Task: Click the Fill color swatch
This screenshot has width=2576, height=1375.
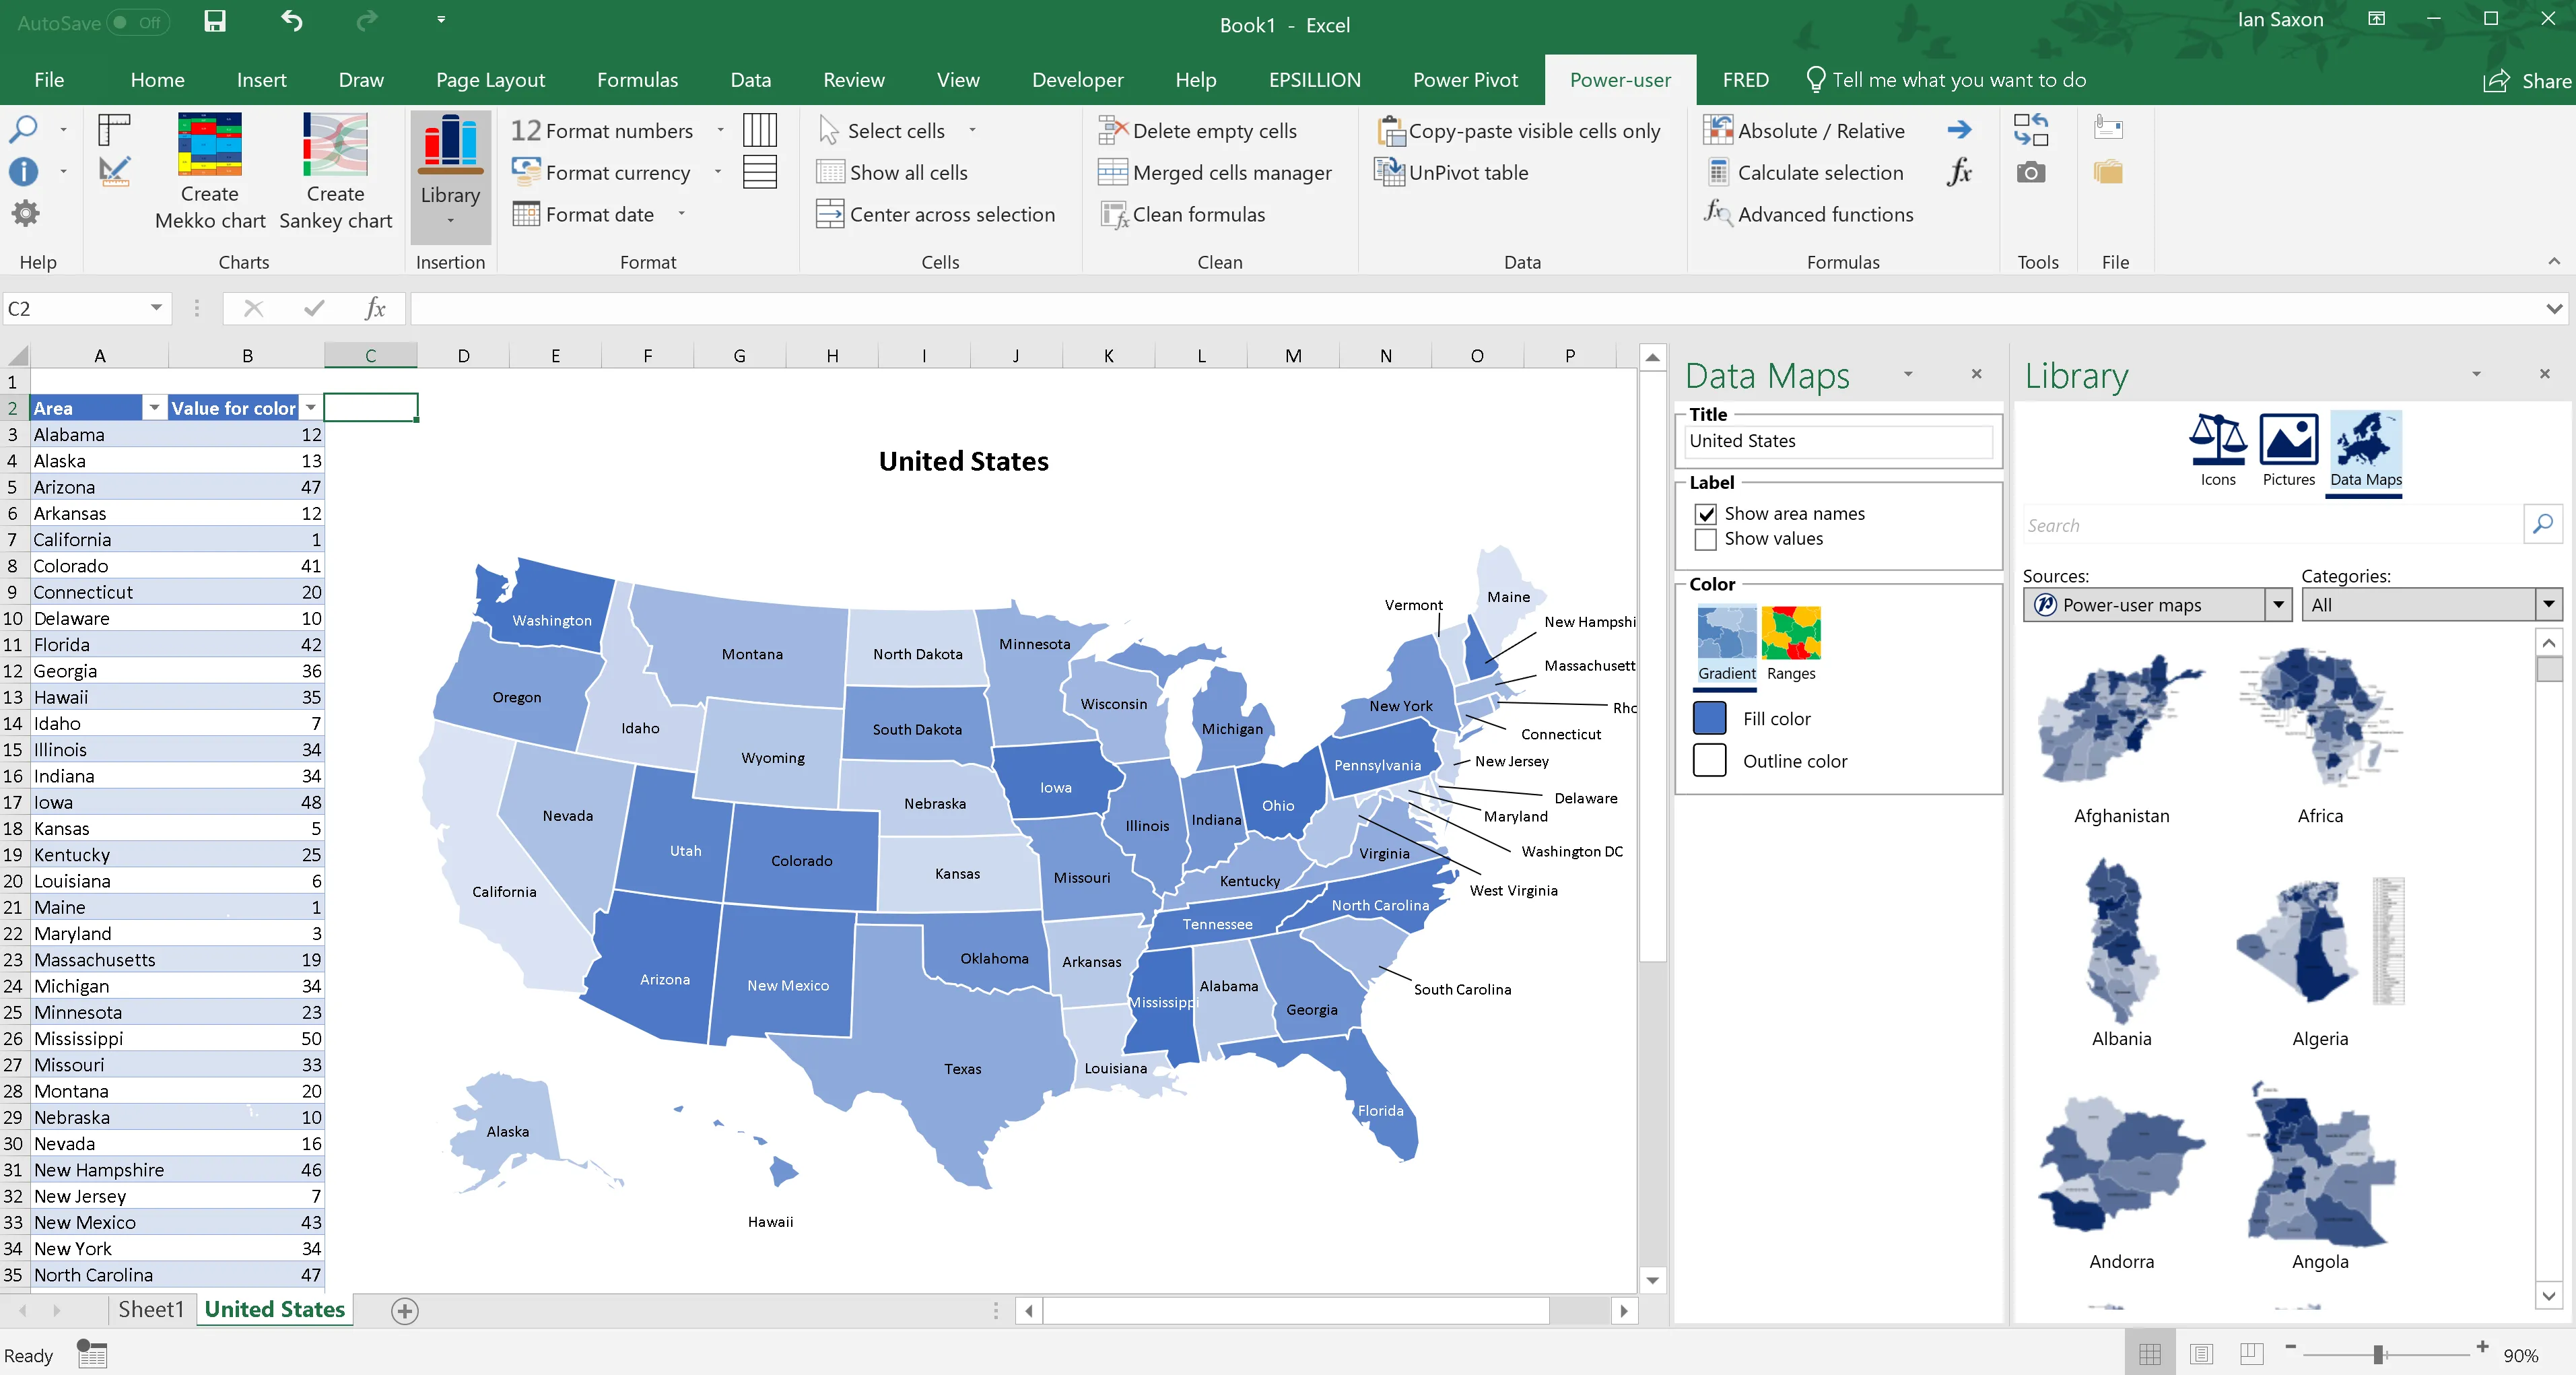Action: (1710, 718)
